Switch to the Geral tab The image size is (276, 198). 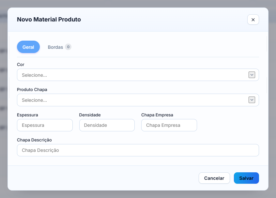point(28,47)
